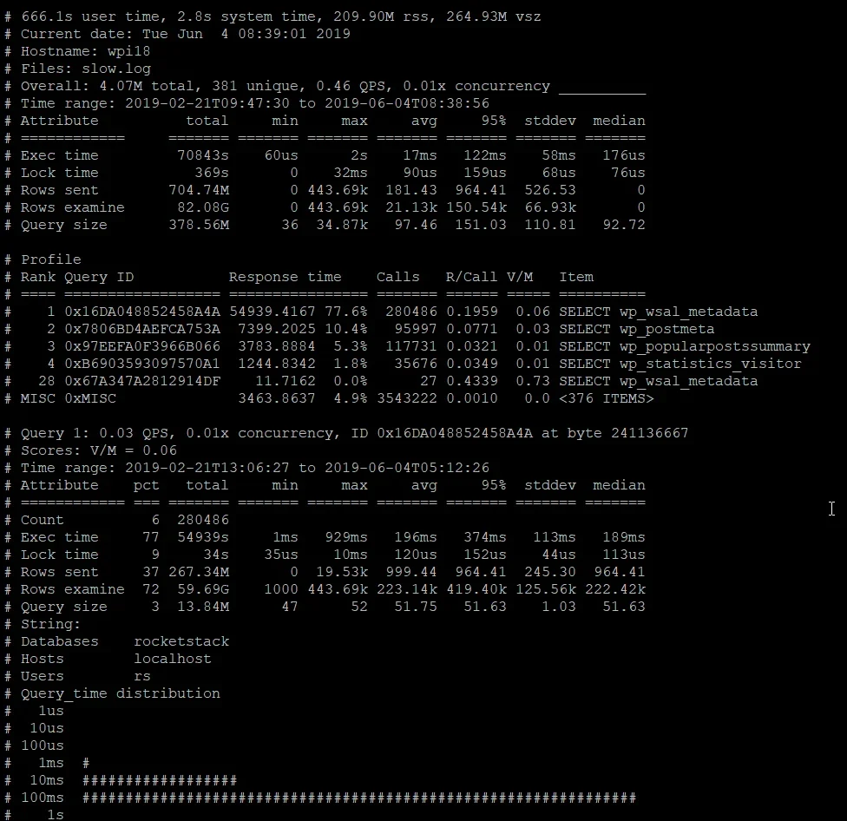Click the 10ms distribution bar
This screenshot has height=821, width=847.
tap(160, 780)
